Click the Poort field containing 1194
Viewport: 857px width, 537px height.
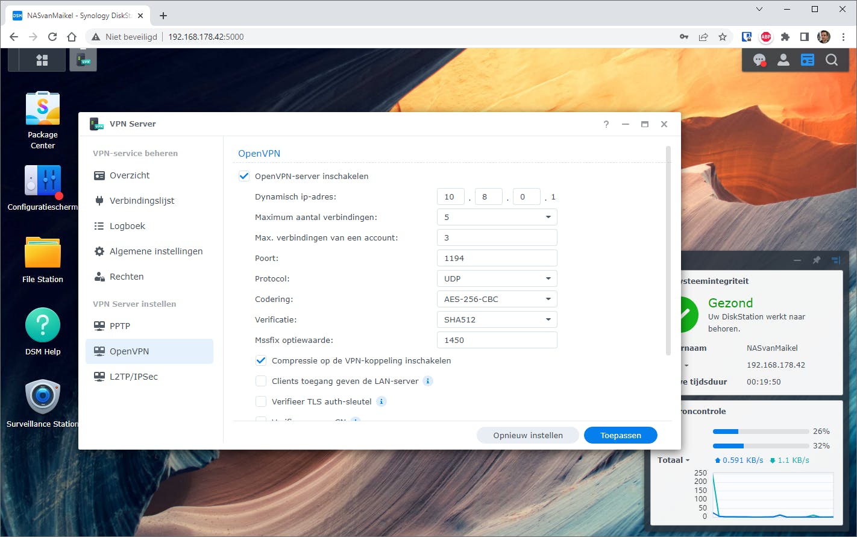[497, 258]
